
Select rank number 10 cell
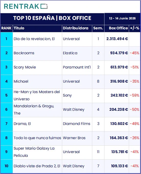[6, 166]
